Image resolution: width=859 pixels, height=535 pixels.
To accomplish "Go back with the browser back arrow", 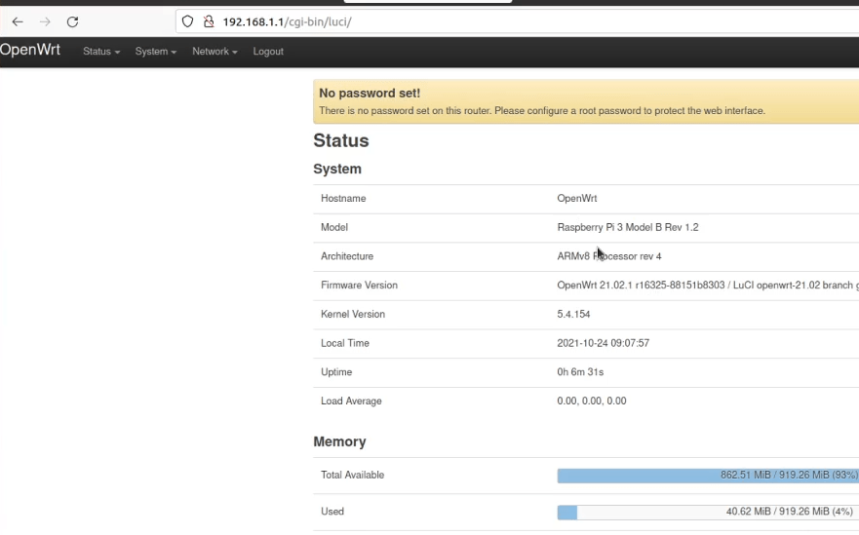I will (18, 21).
